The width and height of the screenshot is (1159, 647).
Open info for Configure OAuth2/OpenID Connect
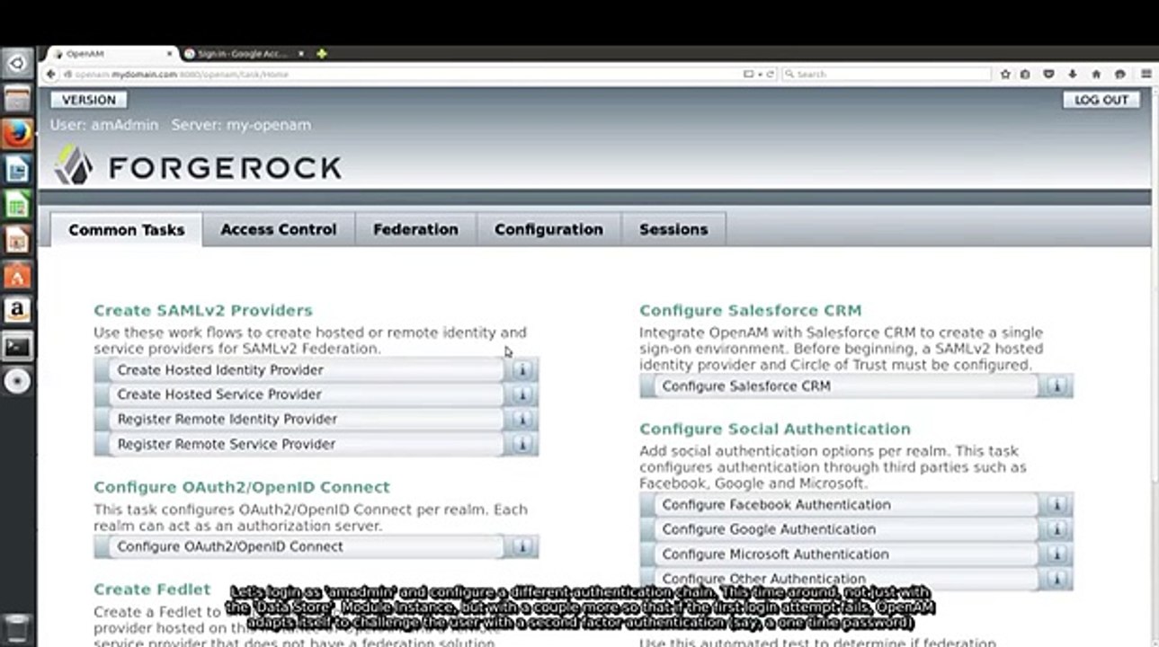point(522,546)
